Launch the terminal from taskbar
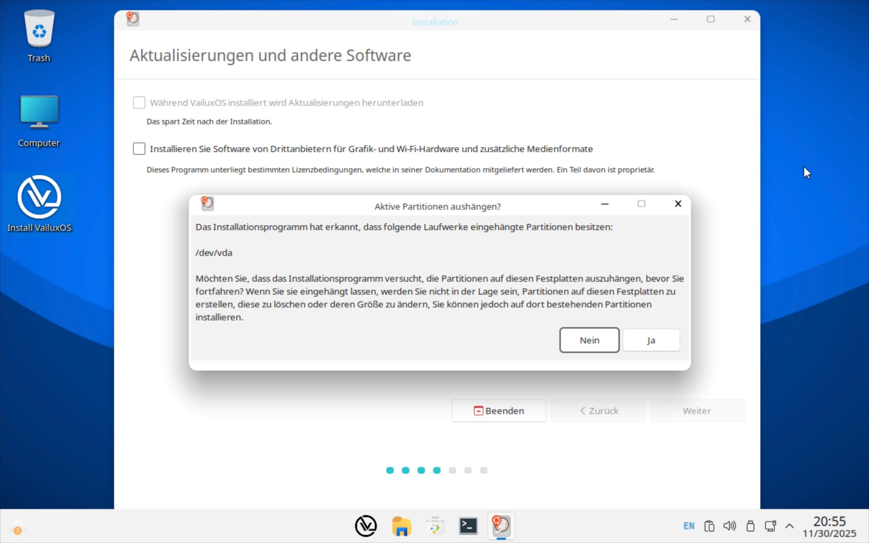The image size is (869, 543). [468, 526]
